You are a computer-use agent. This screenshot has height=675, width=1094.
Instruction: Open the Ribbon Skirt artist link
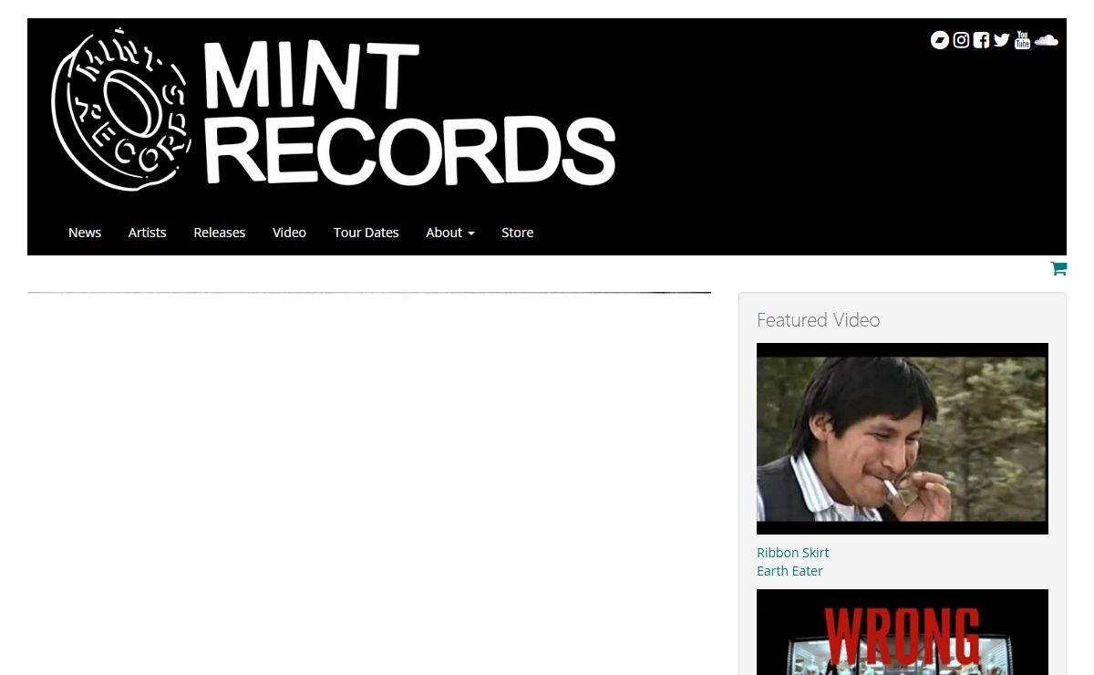(792, 553)
